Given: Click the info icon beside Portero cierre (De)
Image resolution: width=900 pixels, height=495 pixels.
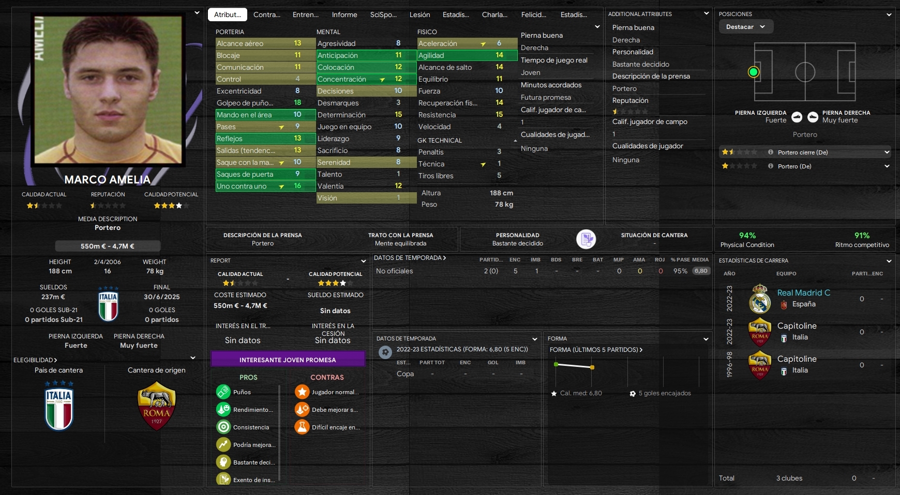Looking at the screenshot, I should [x=771, y=152].
